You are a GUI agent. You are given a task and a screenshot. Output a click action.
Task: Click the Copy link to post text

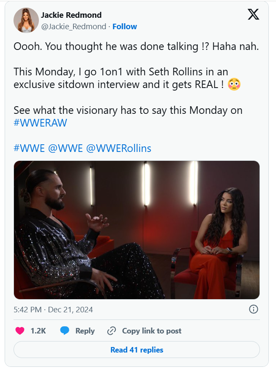tap(152, 331)
